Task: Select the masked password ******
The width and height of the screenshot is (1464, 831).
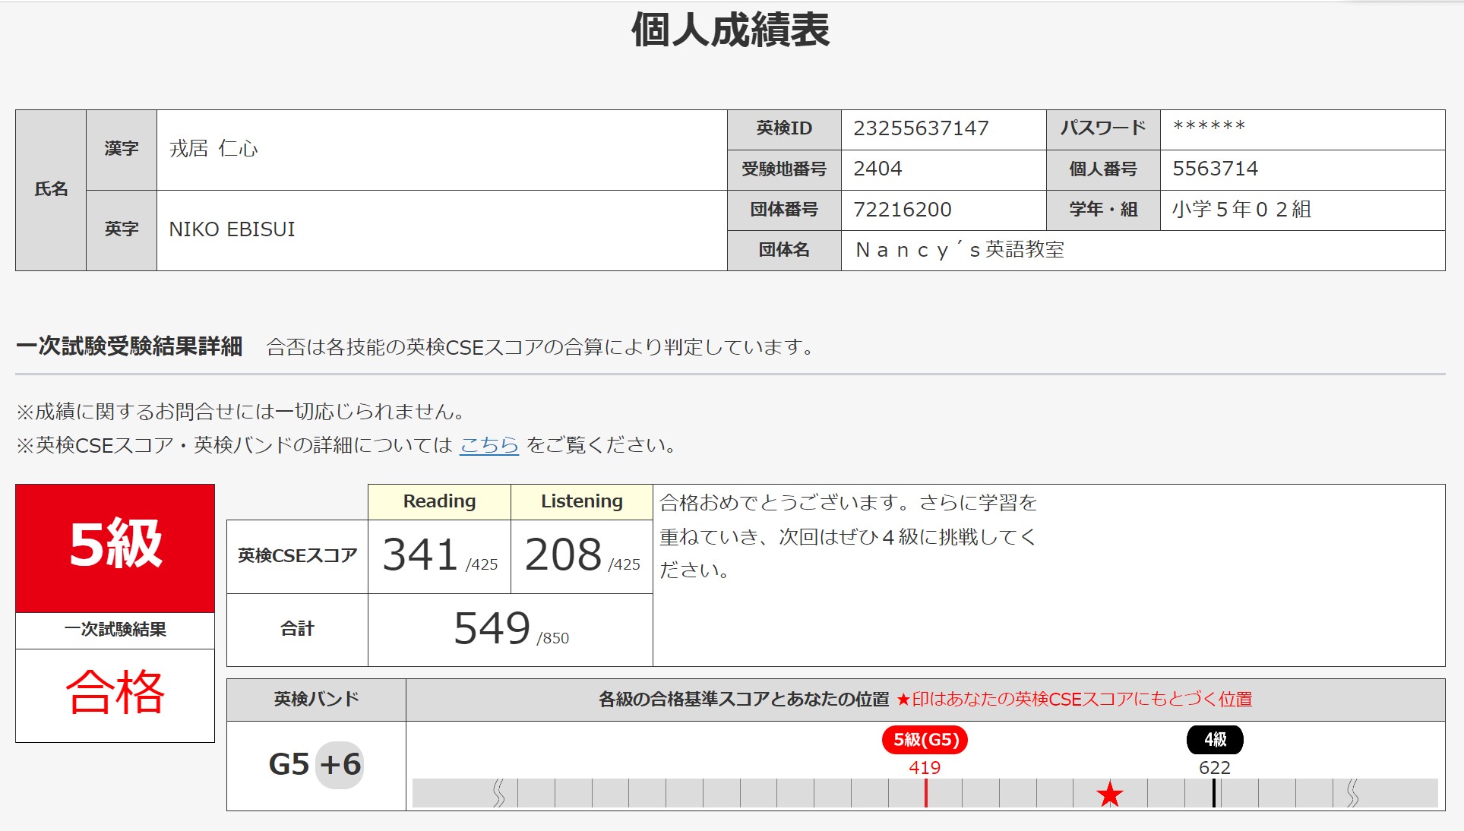Action: (1209, 127)
